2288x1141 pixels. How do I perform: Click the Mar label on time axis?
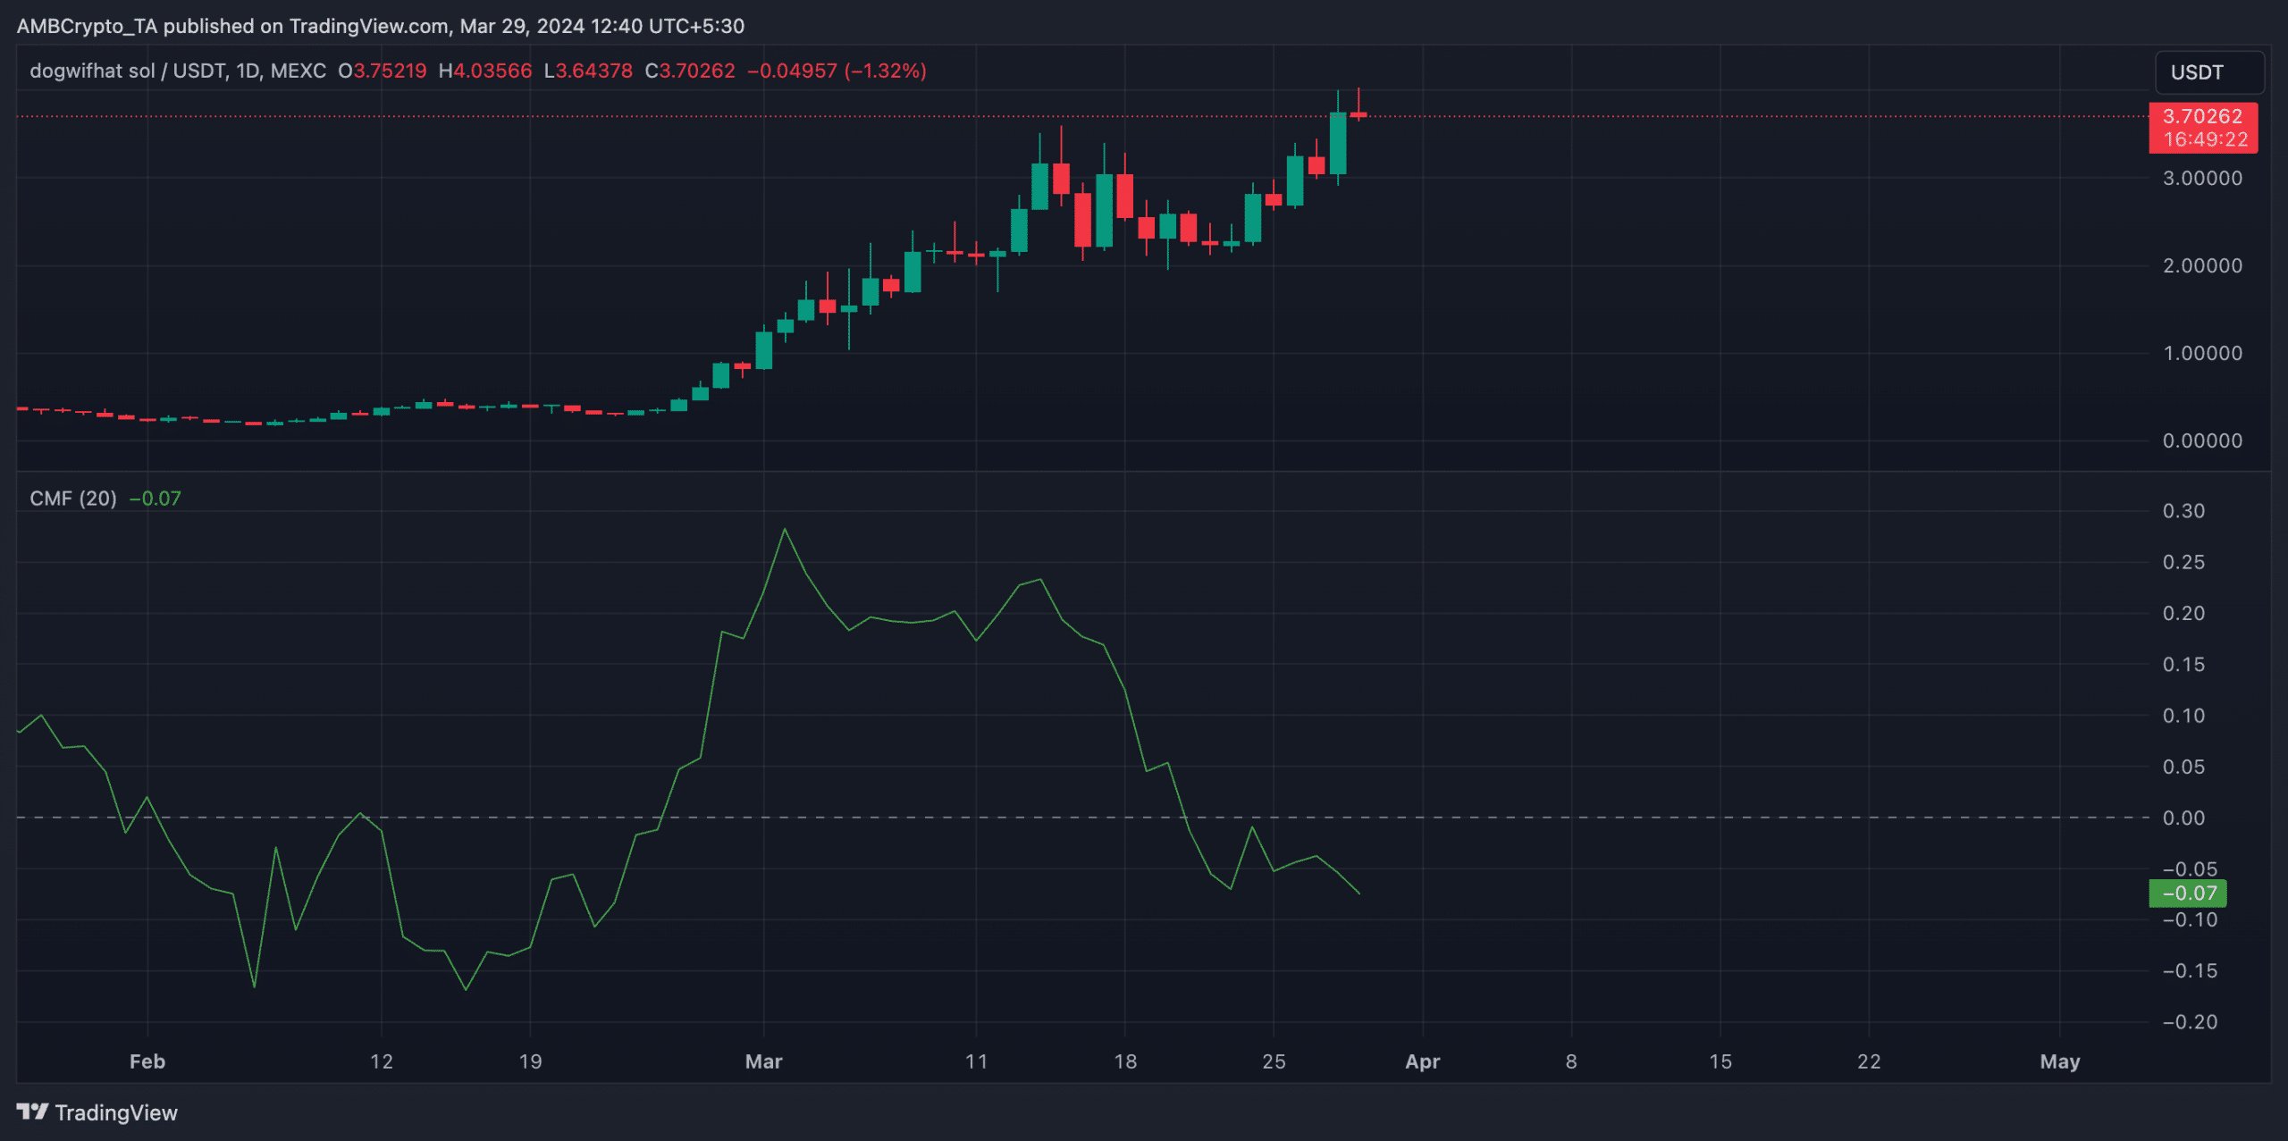click(763, 1061)
